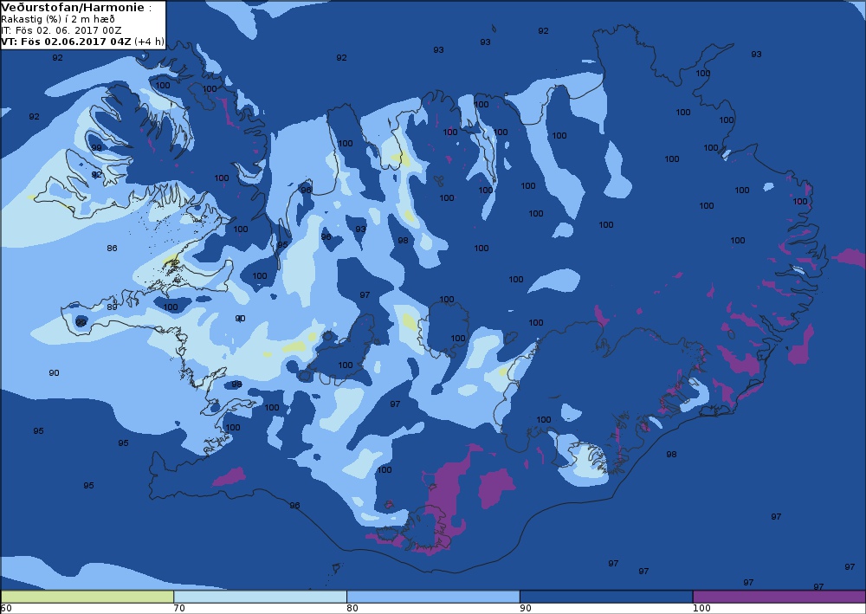Click the "70" legend scale label
The height and width of the screenshot is (614, 866).
tap(179, 609)
